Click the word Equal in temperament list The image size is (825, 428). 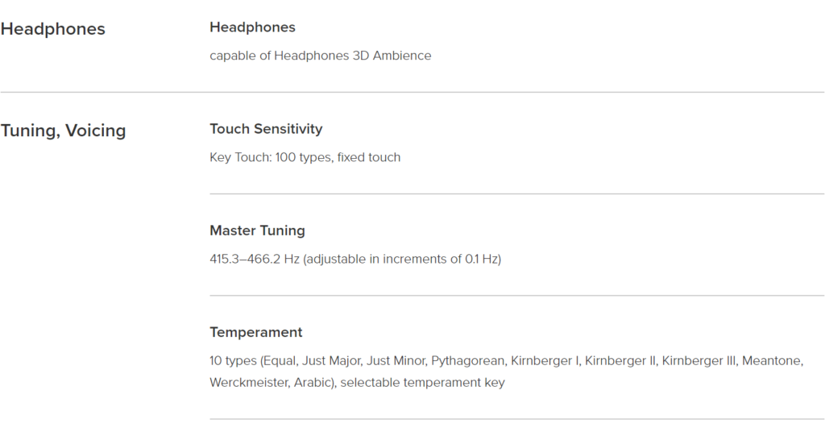pos(279,360)
